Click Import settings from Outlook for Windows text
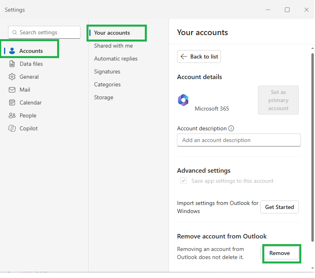Image resolution: width=315 pixels, height=278 pixels. (218, 207)
